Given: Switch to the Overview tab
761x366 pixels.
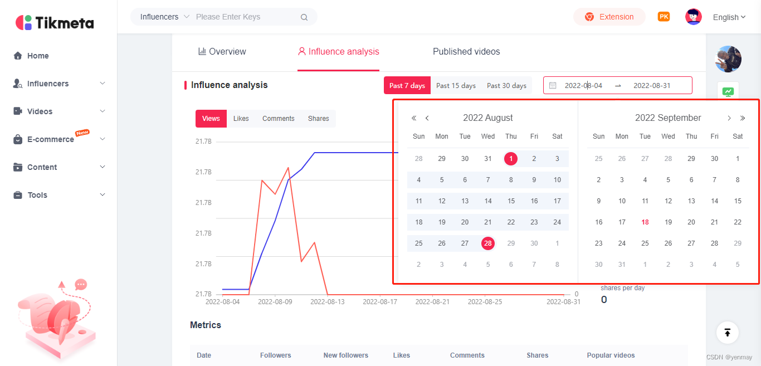Looking at the screenshot, I should pyautogui.click(x=222, y=52).
